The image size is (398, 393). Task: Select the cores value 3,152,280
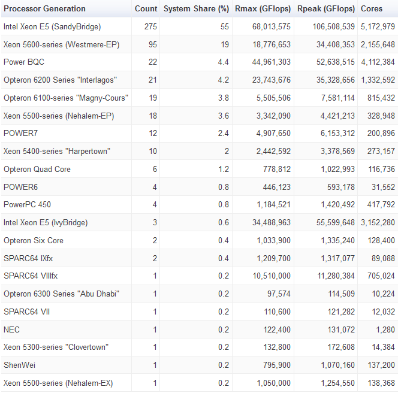(378, 222)
